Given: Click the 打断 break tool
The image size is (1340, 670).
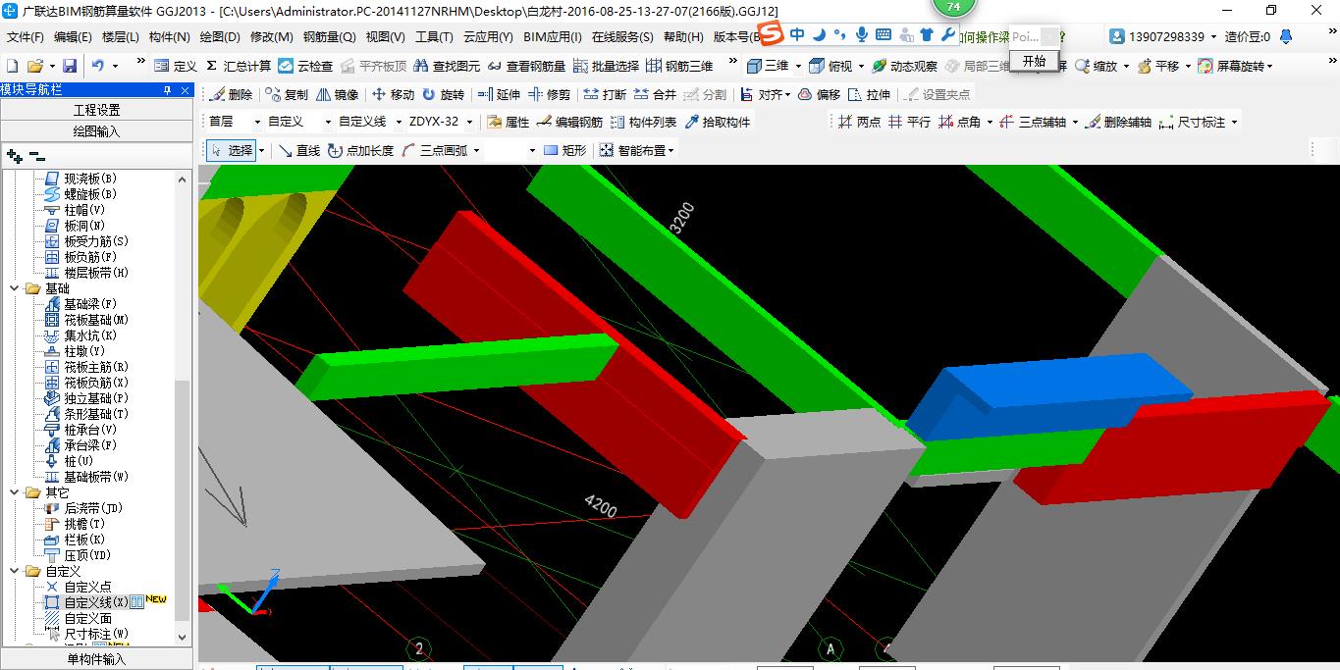Looking at the screenshot, I should (605, 94).
